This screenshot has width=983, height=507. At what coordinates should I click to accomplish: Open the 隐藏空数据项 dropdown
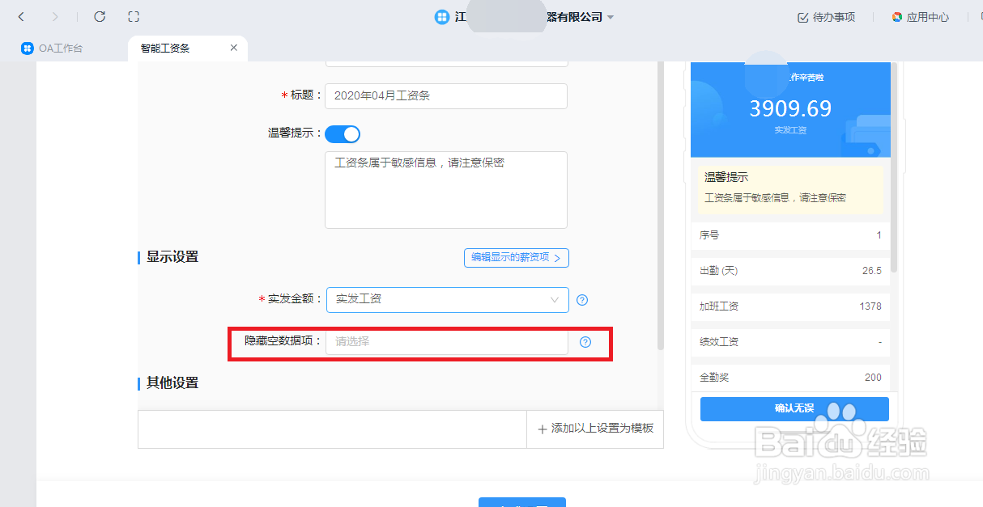point(447,342)
